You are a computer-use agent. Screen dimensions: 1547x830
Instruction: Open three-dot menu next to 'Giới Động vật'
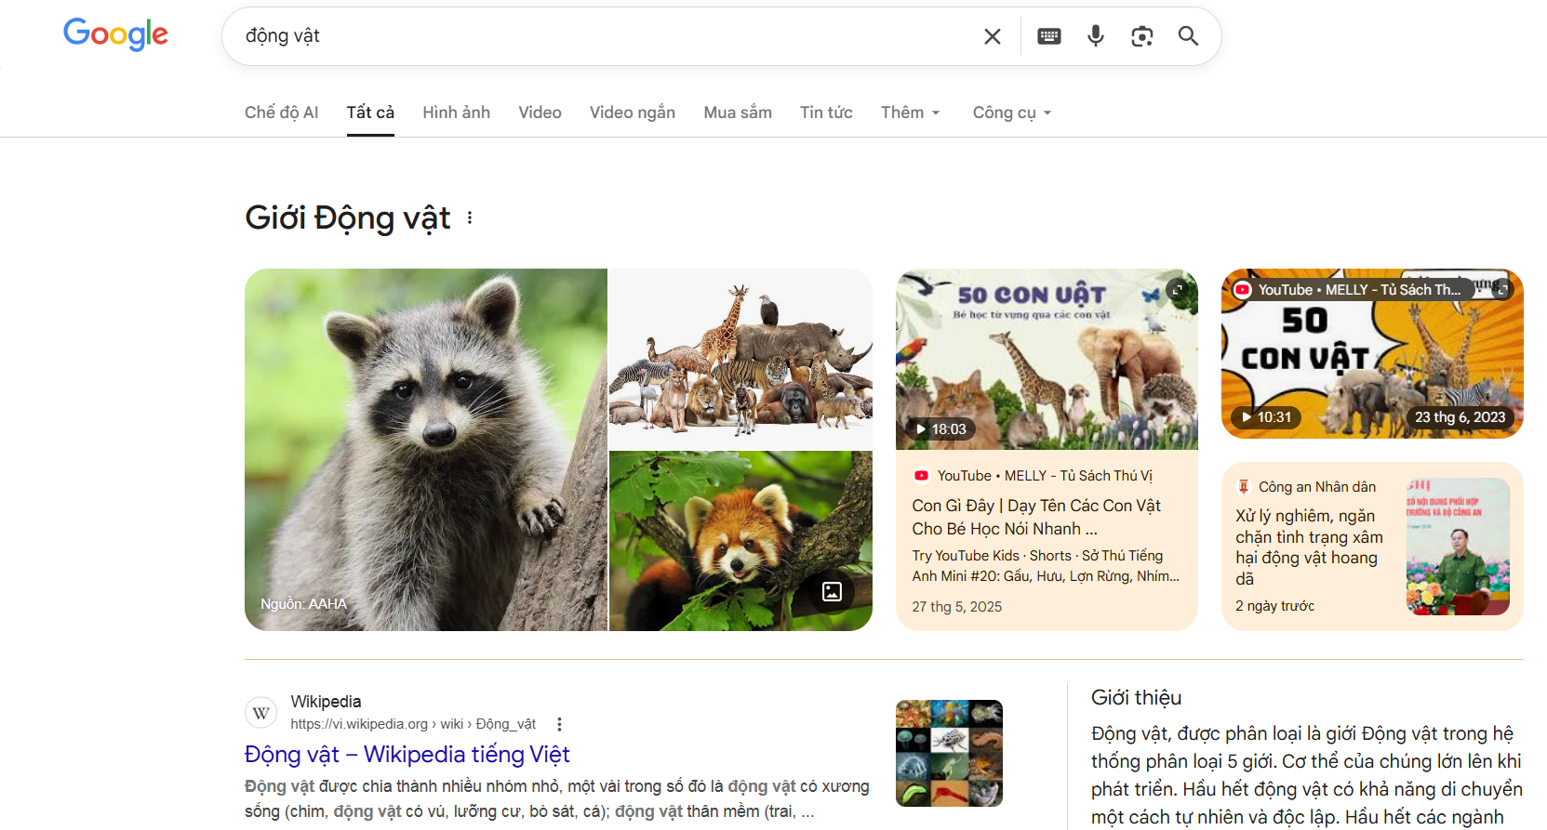coord(470,217)
